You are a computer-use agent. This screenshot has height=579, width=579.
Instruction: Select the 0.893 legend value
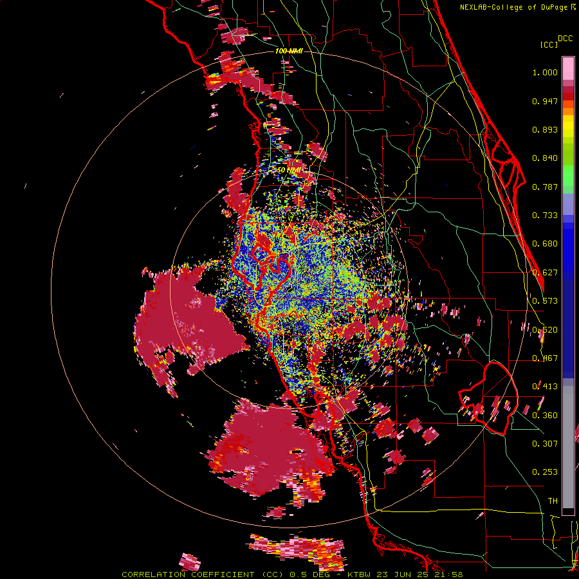pyautogui.click(x=545, y=129)
